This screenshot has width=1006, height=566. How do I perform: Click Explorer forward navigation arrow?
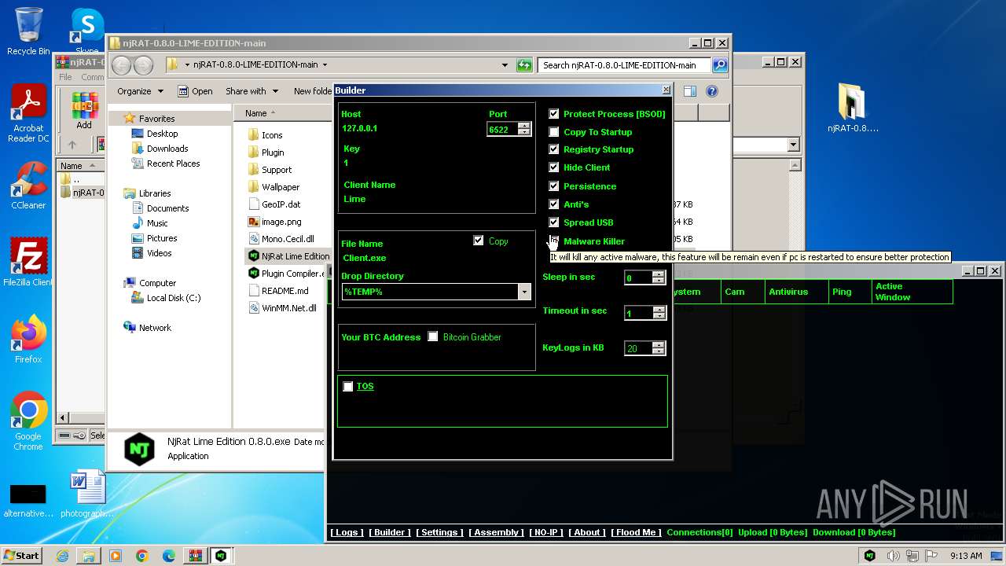143,65
